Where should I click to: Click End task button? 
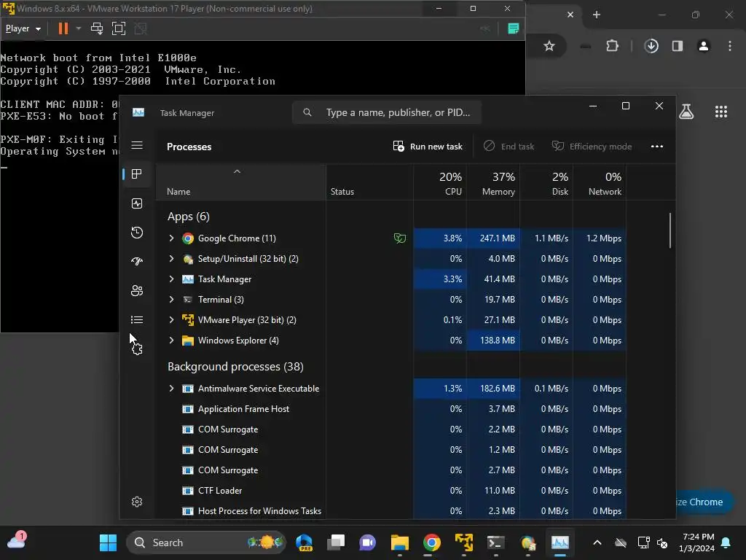click(509, 146)
